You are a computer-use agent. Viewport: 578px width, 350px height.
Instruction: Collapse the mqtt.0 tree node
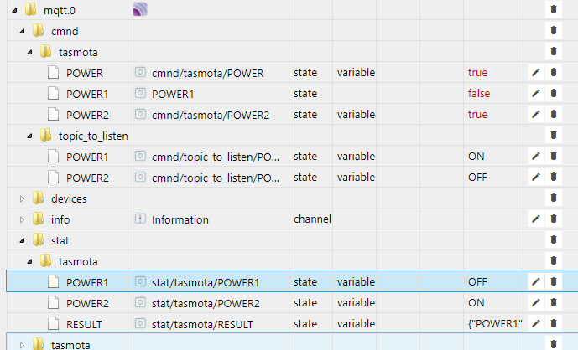coord(14,11)
